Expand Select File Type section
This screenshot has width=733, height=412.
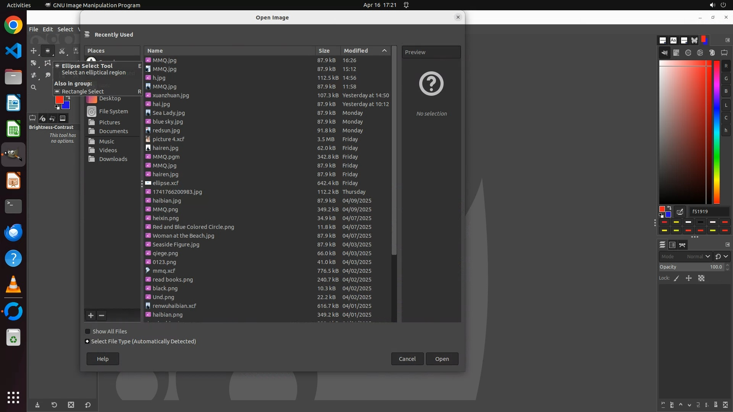pos(87,341)
